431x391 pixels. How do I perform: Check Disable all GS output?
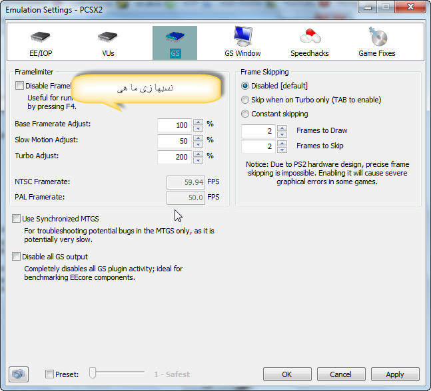(16, 257)
